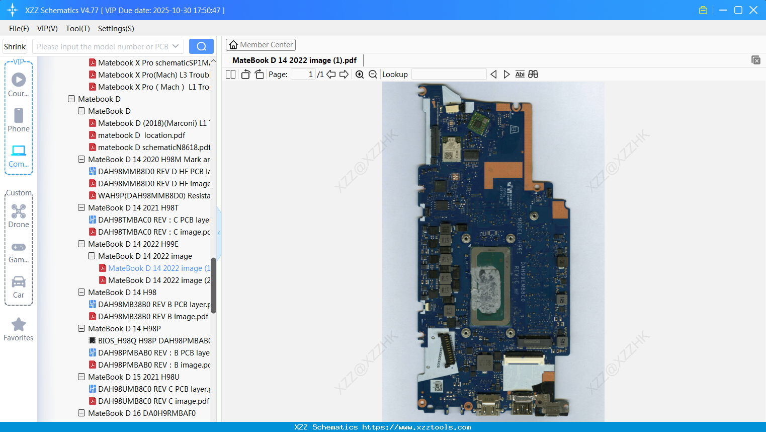Open the Courses section in the sidebar

19,85
